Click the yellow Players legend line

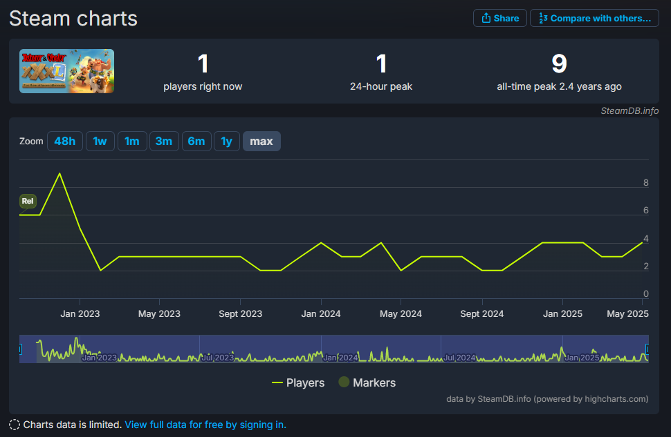tap(277, 382)
